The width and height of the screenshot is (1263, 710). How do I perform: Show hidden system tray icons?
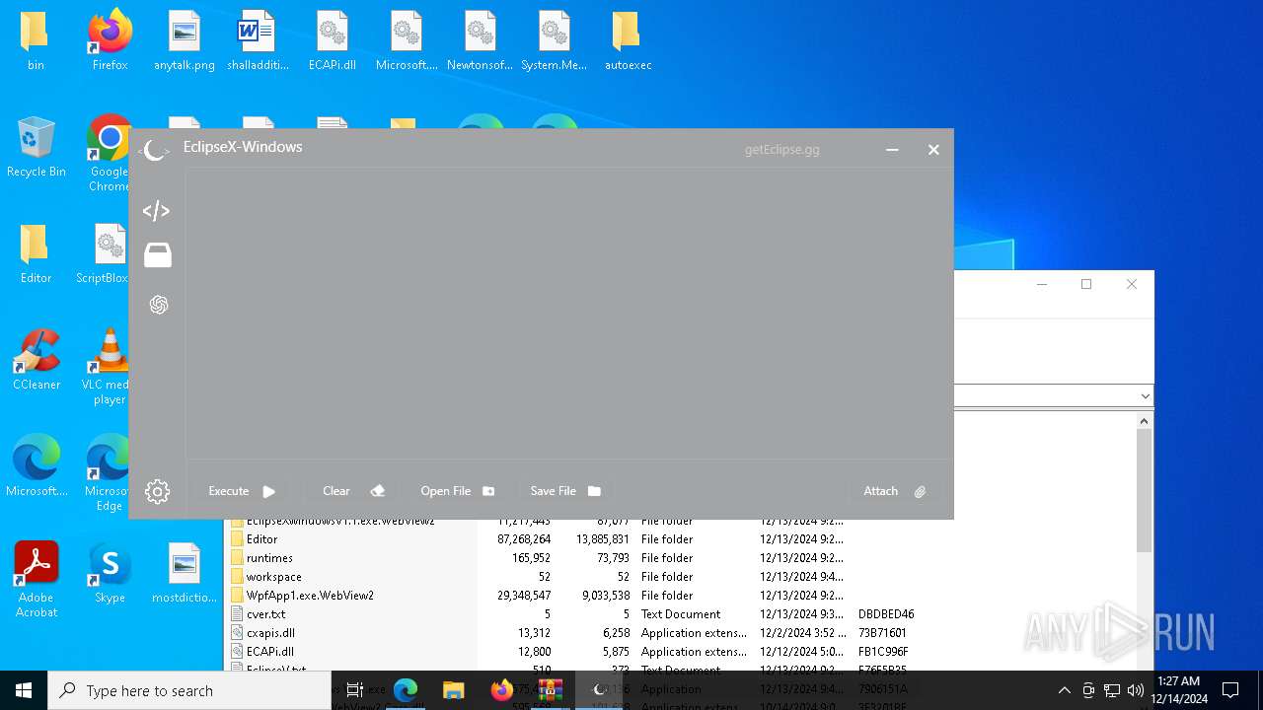click(1064, 690)
